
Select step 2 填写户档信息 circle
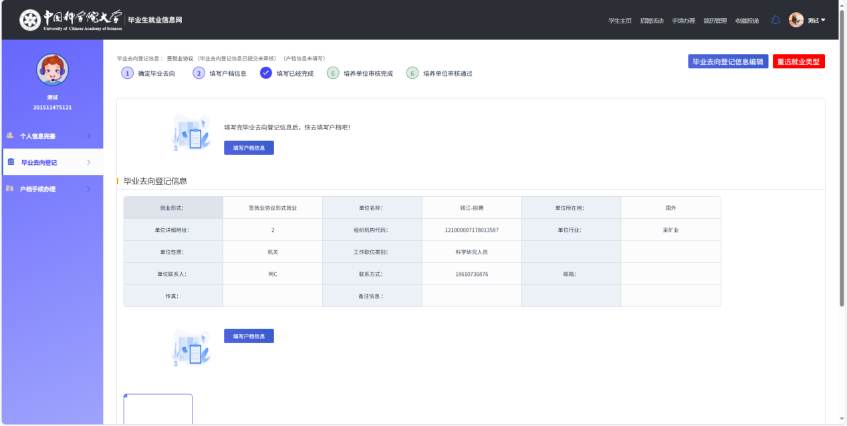pyautogui.click(x=199, y=73)
